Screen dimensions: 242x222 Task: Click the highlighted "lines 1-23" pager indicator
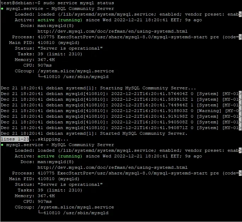click(x=15, y=139)
